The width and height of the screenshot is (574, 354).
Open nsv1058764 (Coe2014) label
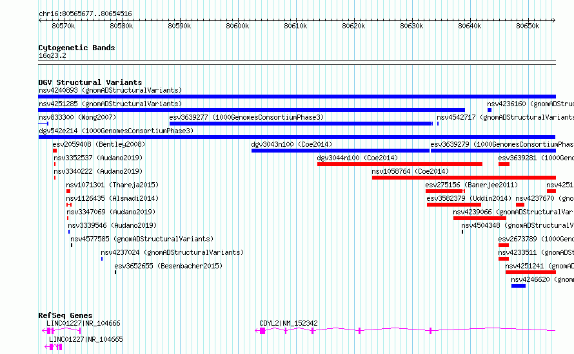click(x=410, y=171)
